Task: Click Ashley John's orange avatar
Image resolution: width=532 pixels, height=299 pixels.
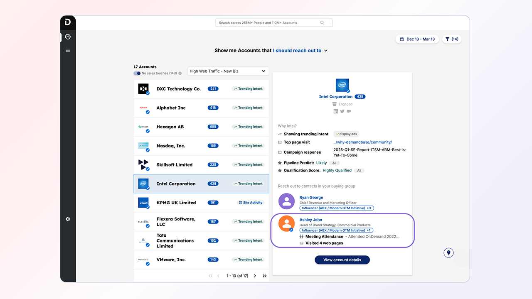Action: pyautogui.click(x=286, y=223)
